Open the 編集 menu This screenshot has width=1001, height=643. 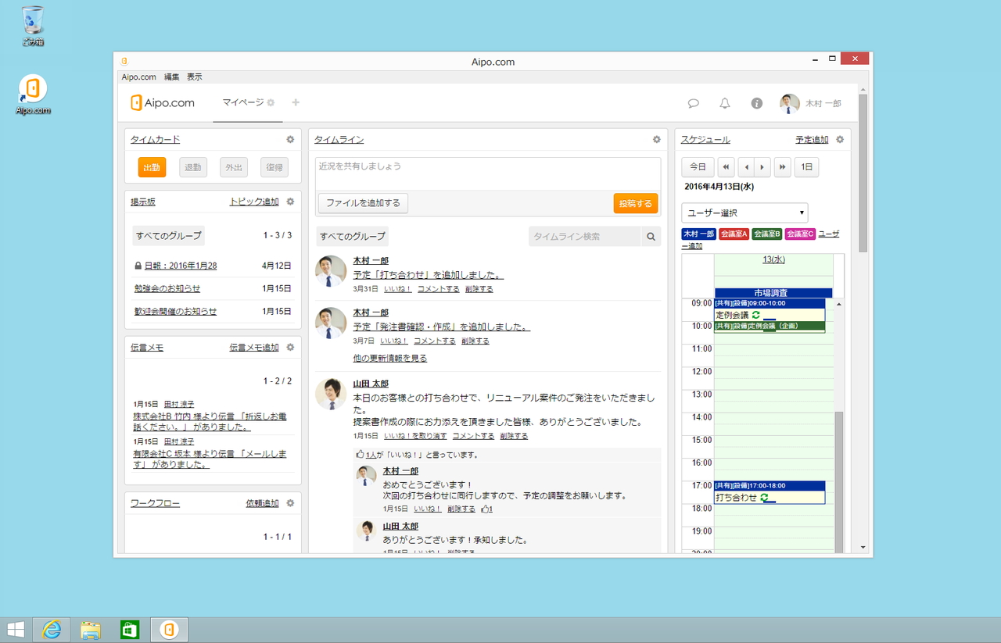click(x=171, y=77)
